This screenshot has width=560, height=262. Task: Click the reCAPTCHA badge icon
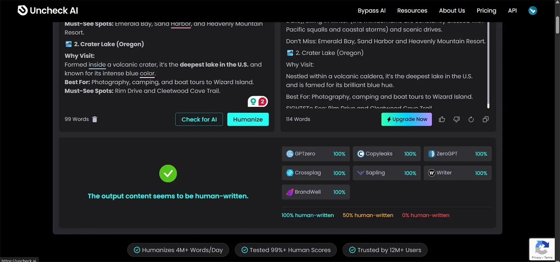(x=542, y=248)
